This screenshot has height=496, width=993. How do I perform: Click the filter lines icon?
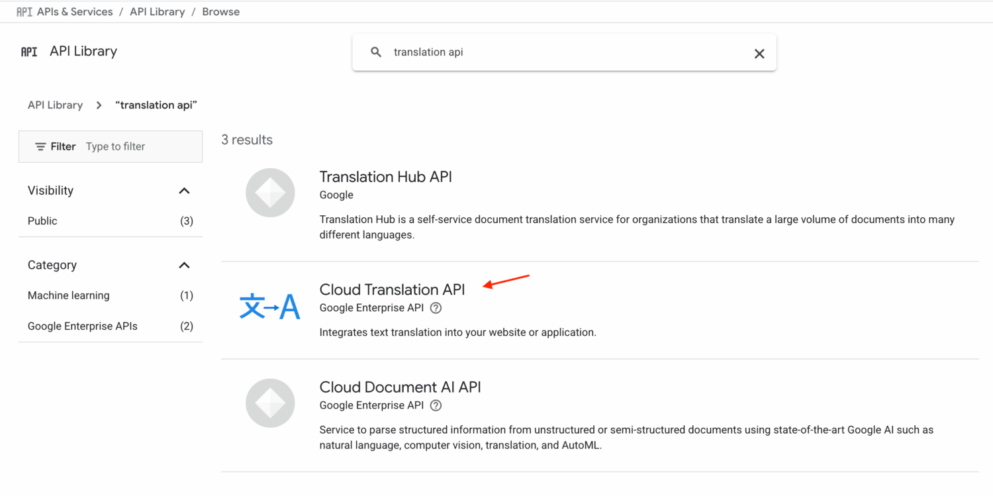tap(40, 146)
